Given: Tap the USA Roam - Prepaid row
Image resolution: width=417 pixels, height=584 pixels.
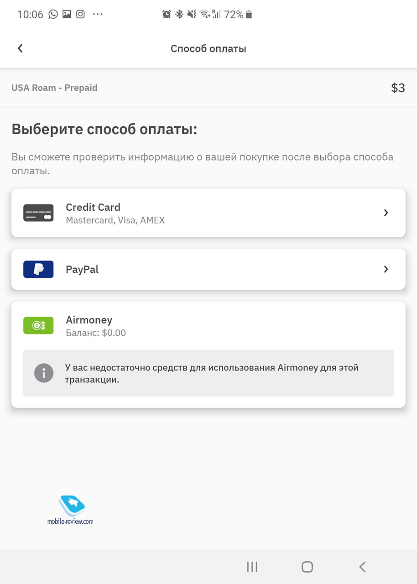Looking at the screenshot, I should click(208, 88).
